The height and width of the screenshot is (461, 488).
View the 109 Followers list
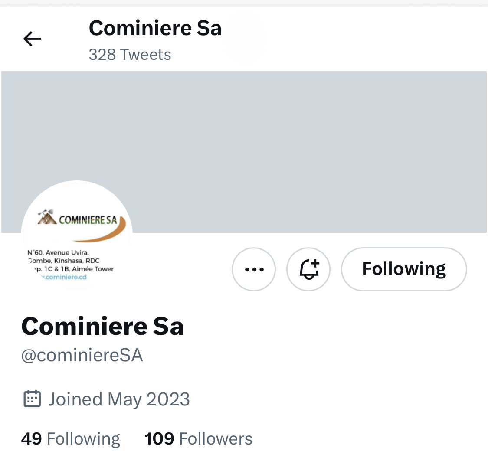tap(198, 439)
